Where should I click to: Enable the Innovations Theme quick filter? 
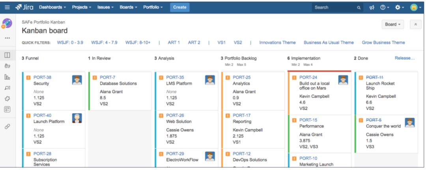click(x=277, y=42)
